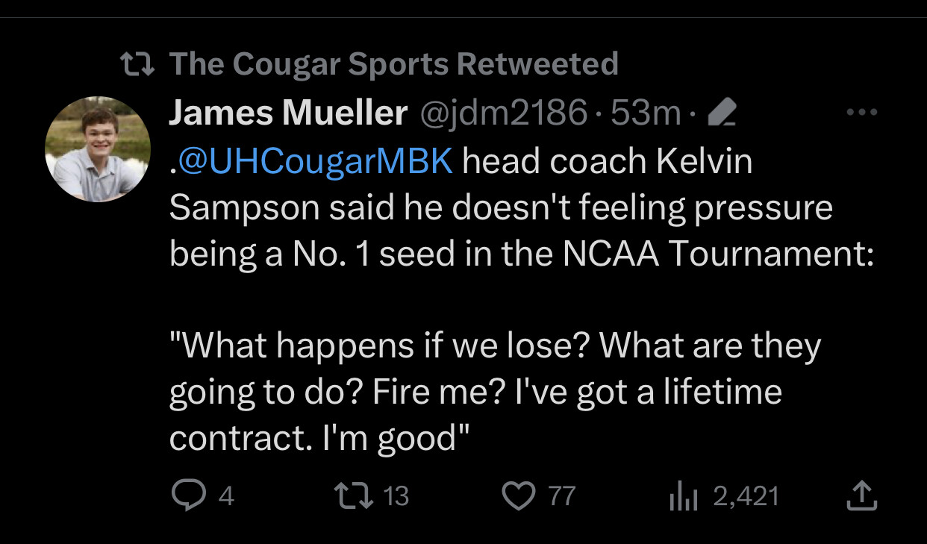The width and height of the screenshot is (927, 544).
Task: Open the three-dot more options menu
Action: click(863, 113)
